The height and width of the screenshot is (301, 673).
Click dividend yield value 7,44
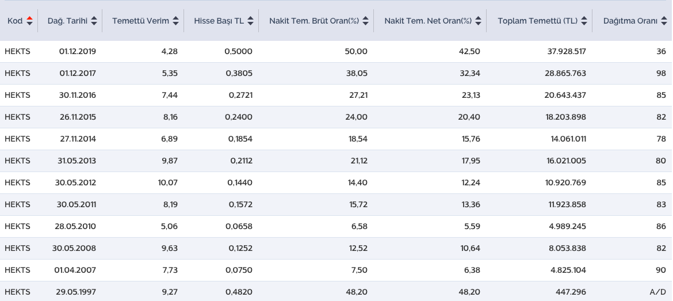(170, 96)
